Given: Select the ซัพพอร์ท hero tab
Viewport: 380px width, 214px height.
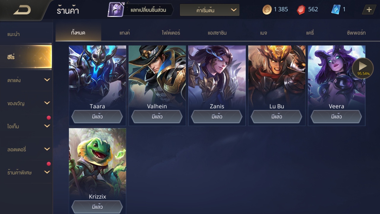Looking at the screenshot, I should click(x=356, y=33).
